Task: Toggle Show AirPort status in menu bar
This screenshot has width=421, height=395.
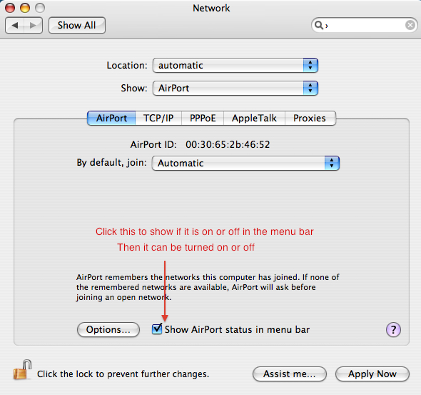Action: click(157, 329)
